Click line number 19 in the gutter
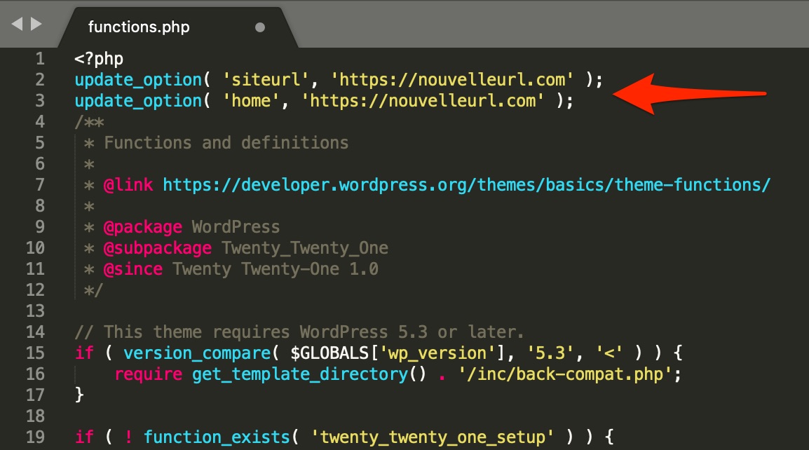Image resolution: width=809 pixels, height=450 pixels. click(x=35, y=437)
